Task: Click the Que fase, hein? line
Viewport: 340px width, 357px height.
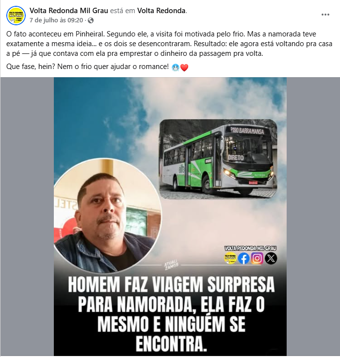Action: click(88, 67)
